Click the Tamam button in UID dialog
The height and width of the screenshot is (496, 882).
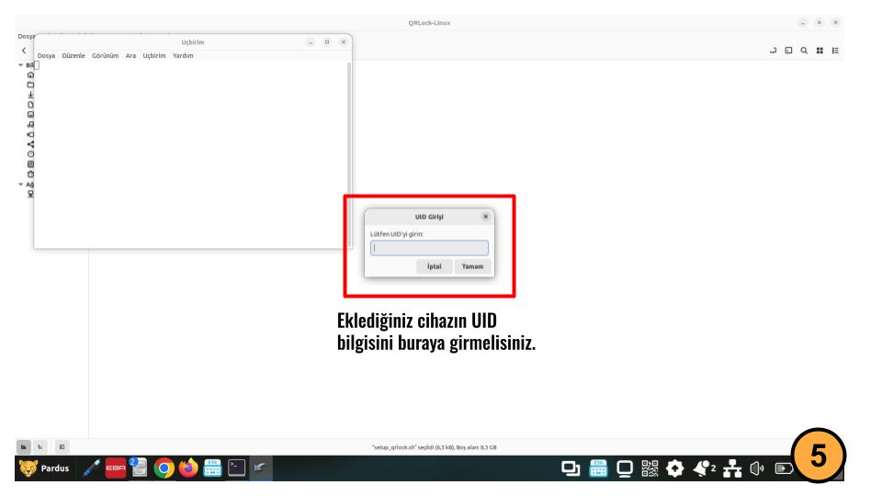(472, 266)
